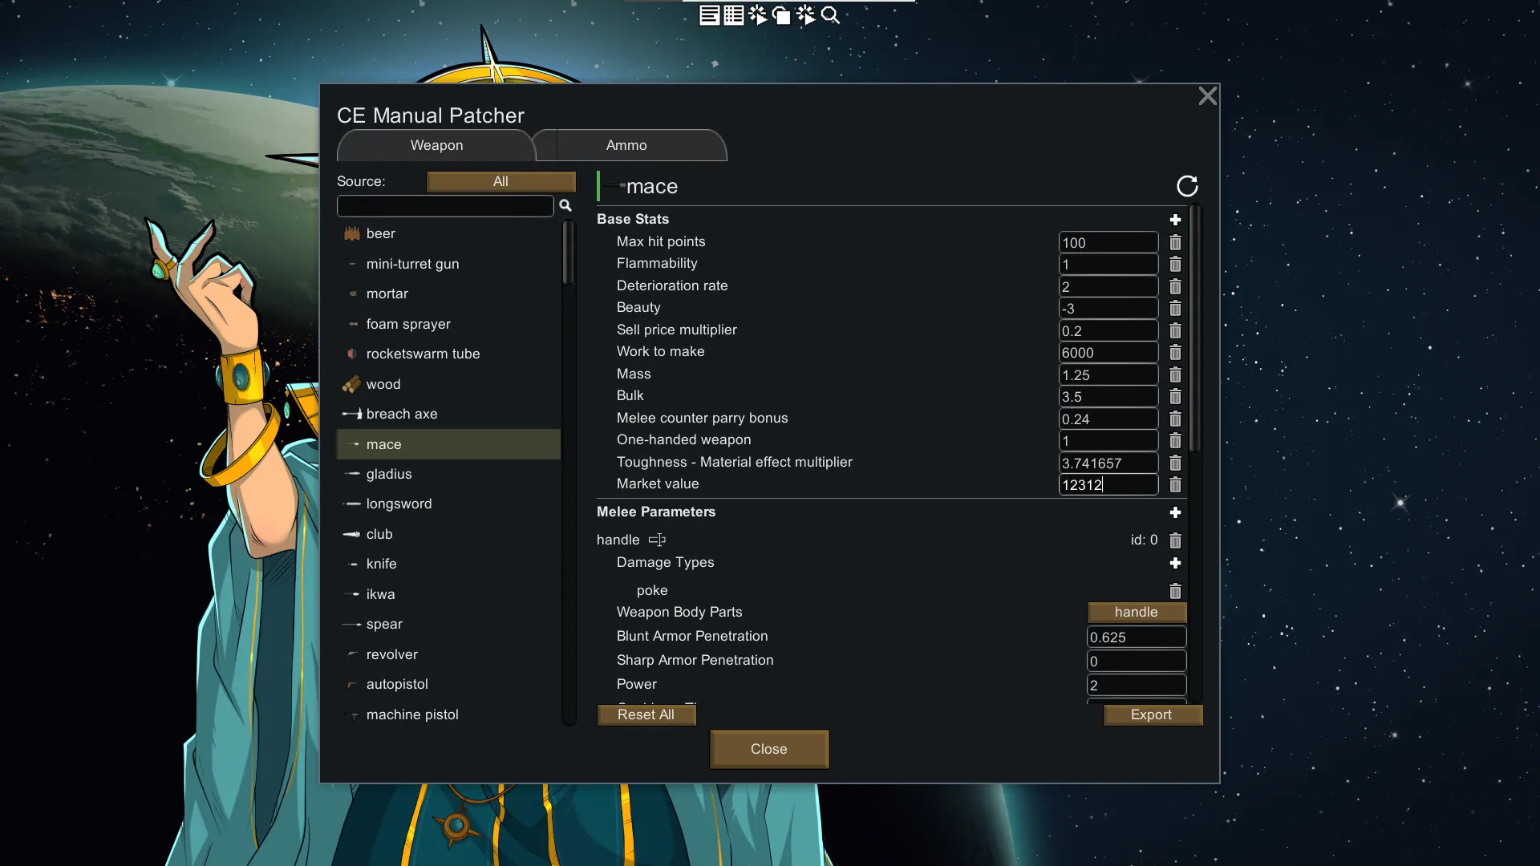The width and height of the screenshot is (1540, 866).
Task: Add a new Damage Types entry
Action: [x=1175, y=564]
